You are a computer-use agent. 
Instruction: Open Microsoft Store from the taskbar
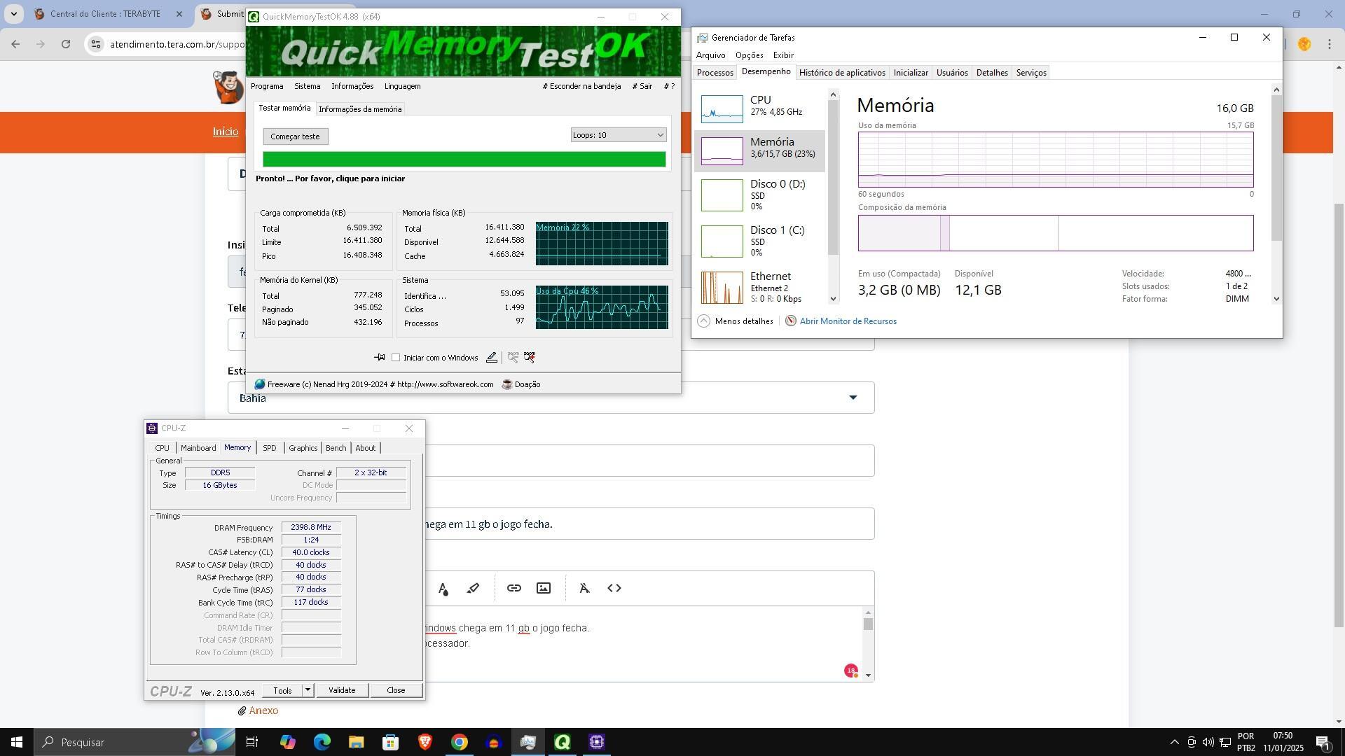[390, 742]
